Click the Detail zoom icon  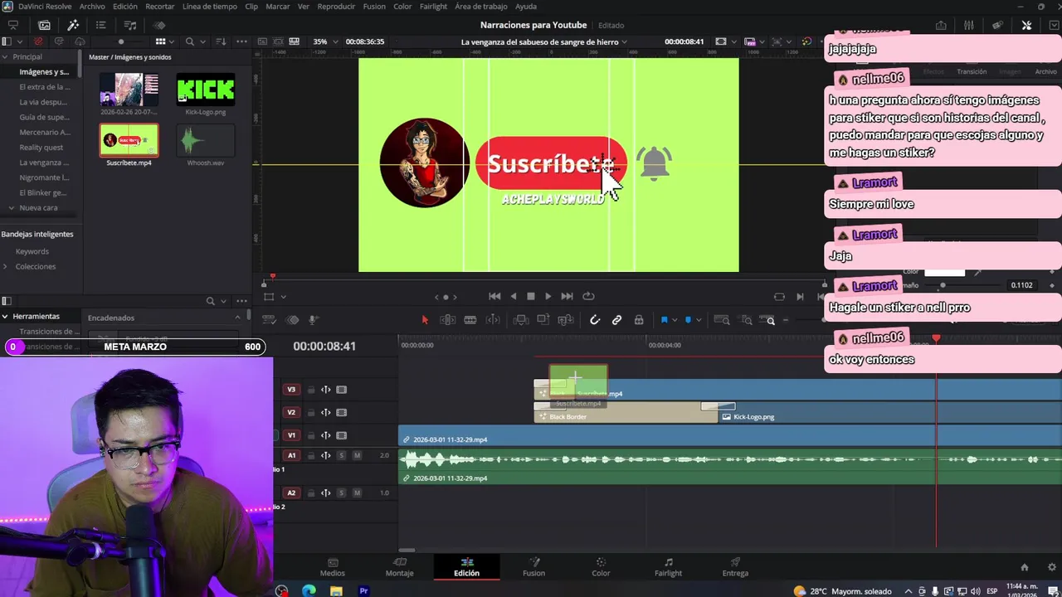pyautogui.click(x=747, y=320)
